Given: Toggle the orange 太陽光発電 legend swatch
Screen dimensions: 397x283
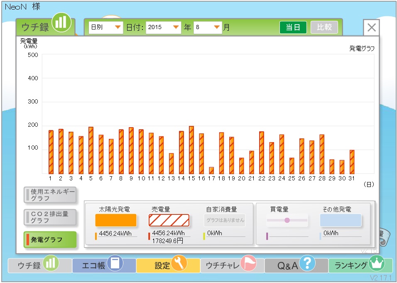Looking at the screenshot, I should 116,220.
